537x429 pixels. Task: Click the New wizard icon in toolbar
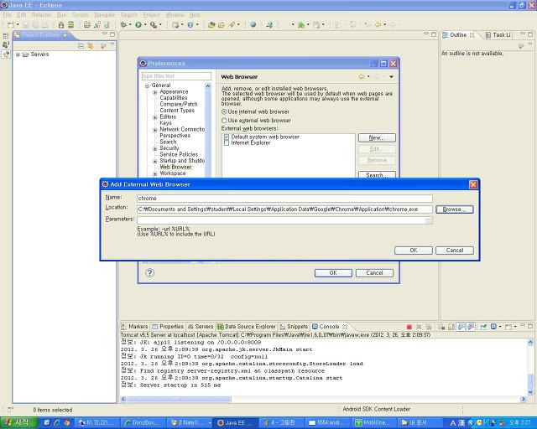[11, 24]
